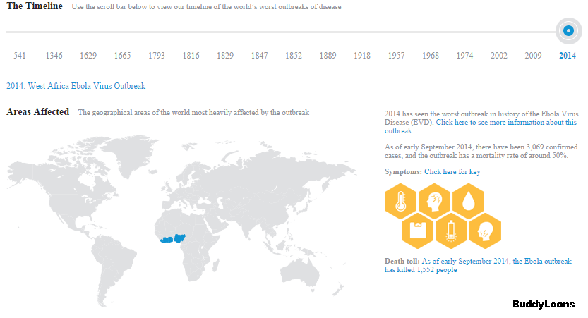Screen dimensions: 588x318
Task: Click the BuddyLoans logo
Action: pyautogui.click(x=543, y=305)
